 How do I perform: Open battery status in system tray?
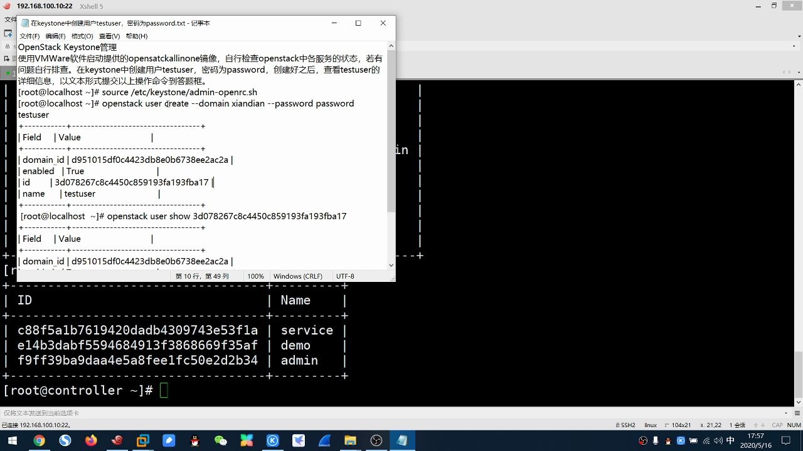[693, 440]
